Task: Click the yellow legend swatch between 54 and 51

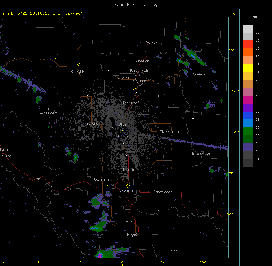Action: tap(248, 68)
